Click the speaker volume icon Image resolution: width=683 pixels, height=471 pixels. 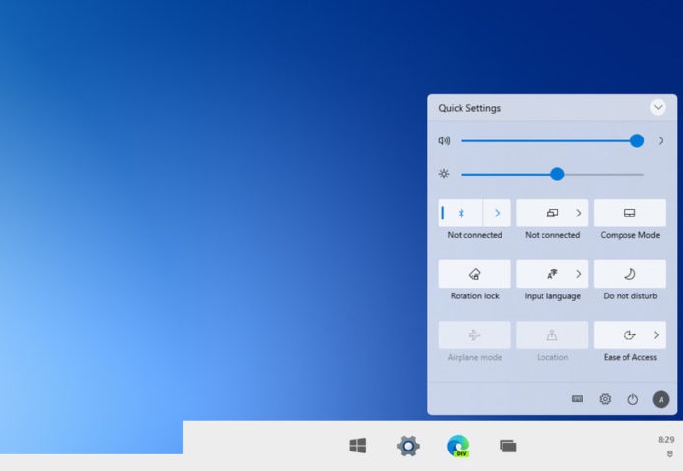(x=444, y=140)
